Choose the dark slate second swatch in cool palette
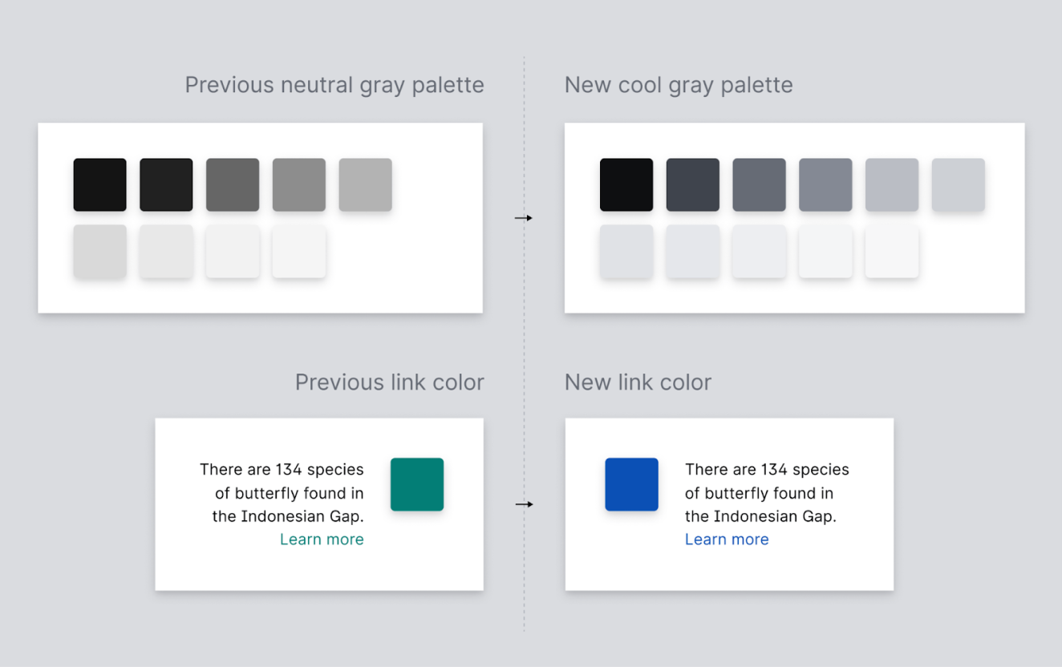The image size is (1062, 667). coord(693,185)
